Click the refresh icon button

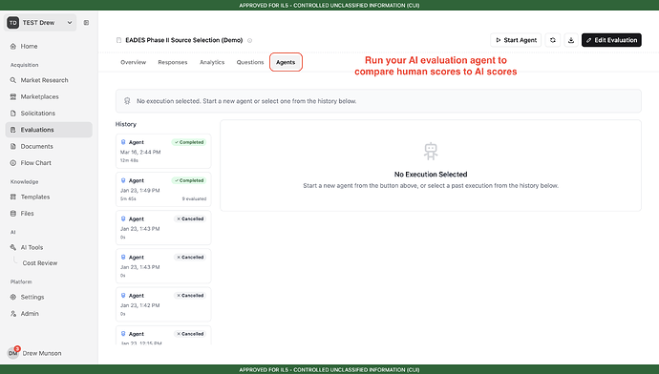(x=553, y=40)
